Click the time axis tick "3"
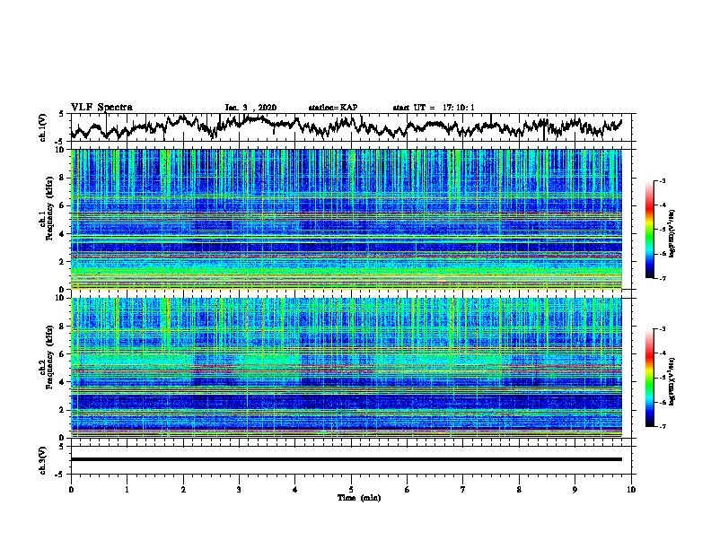 click(239, 490)
